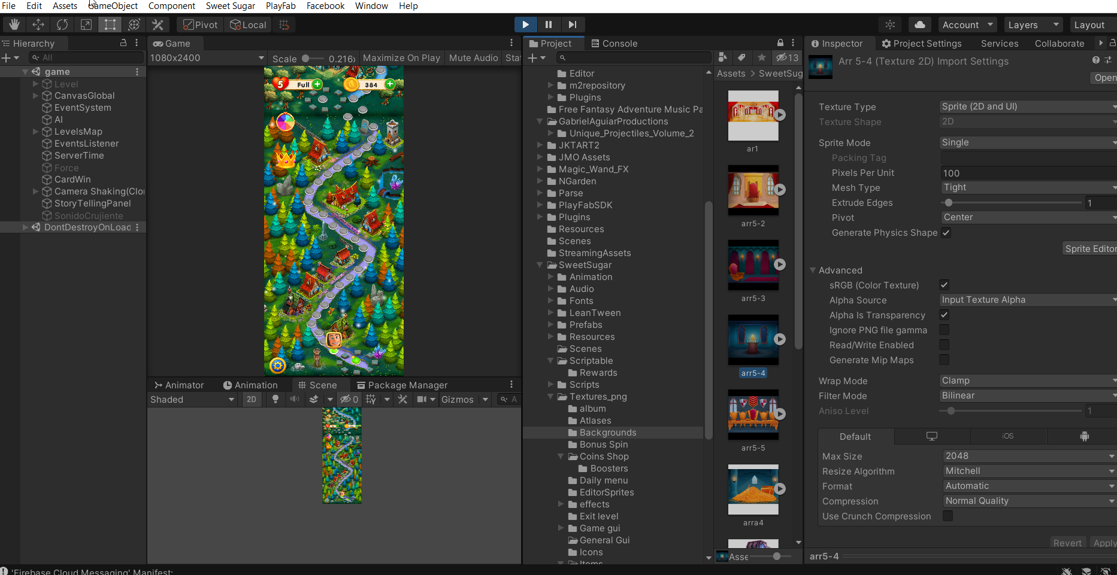Click the favorites star in Project toolbar
This screenshot has height=575, width=1117.
(x=761, y=57)
